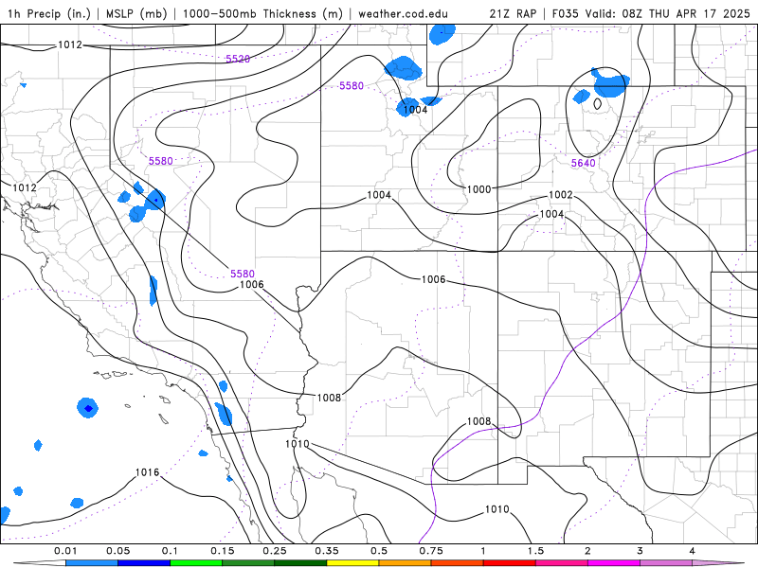
Task: Click the 0.15 colorbar tick label
Action: coord(223,551)
